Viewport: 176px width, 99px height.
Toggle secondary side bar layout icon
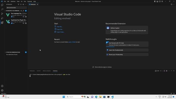point(160,1)
